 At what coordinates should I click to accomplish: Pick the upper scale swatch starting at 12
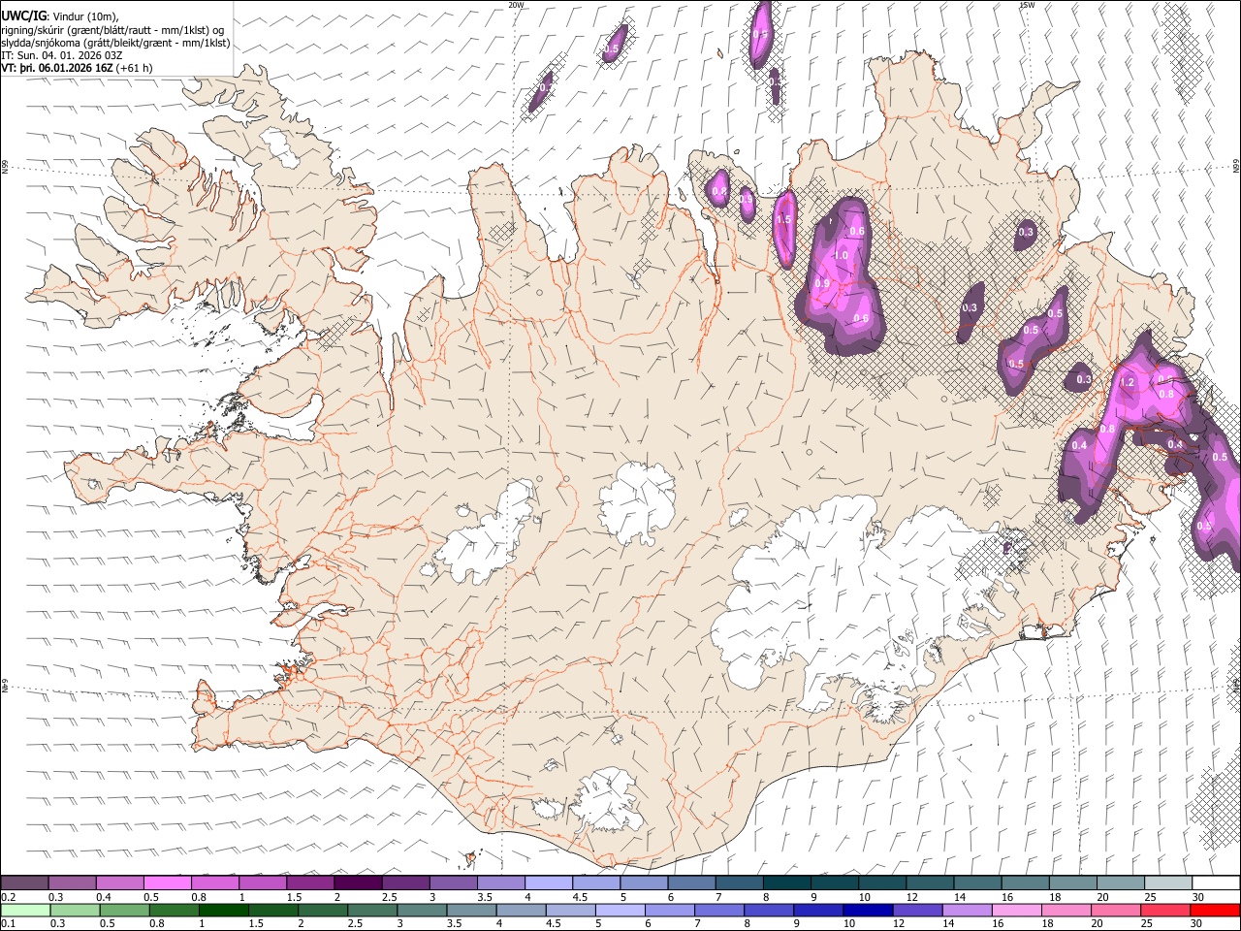coord(930,883)
